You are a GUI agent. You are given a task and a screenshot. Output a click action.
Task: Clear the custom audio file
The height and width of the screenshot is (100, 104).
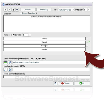[x=10, y=70]
